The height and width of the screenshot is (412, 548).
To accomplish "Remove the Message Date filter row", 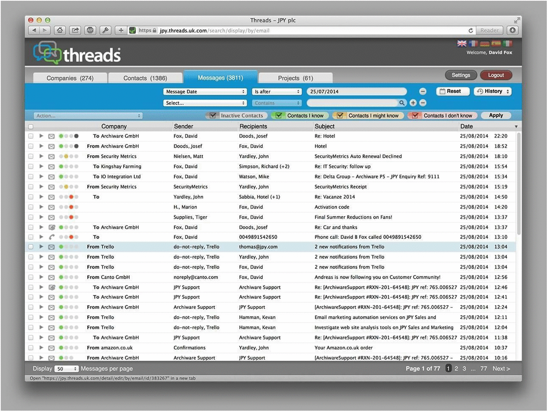I will [423, 91].
